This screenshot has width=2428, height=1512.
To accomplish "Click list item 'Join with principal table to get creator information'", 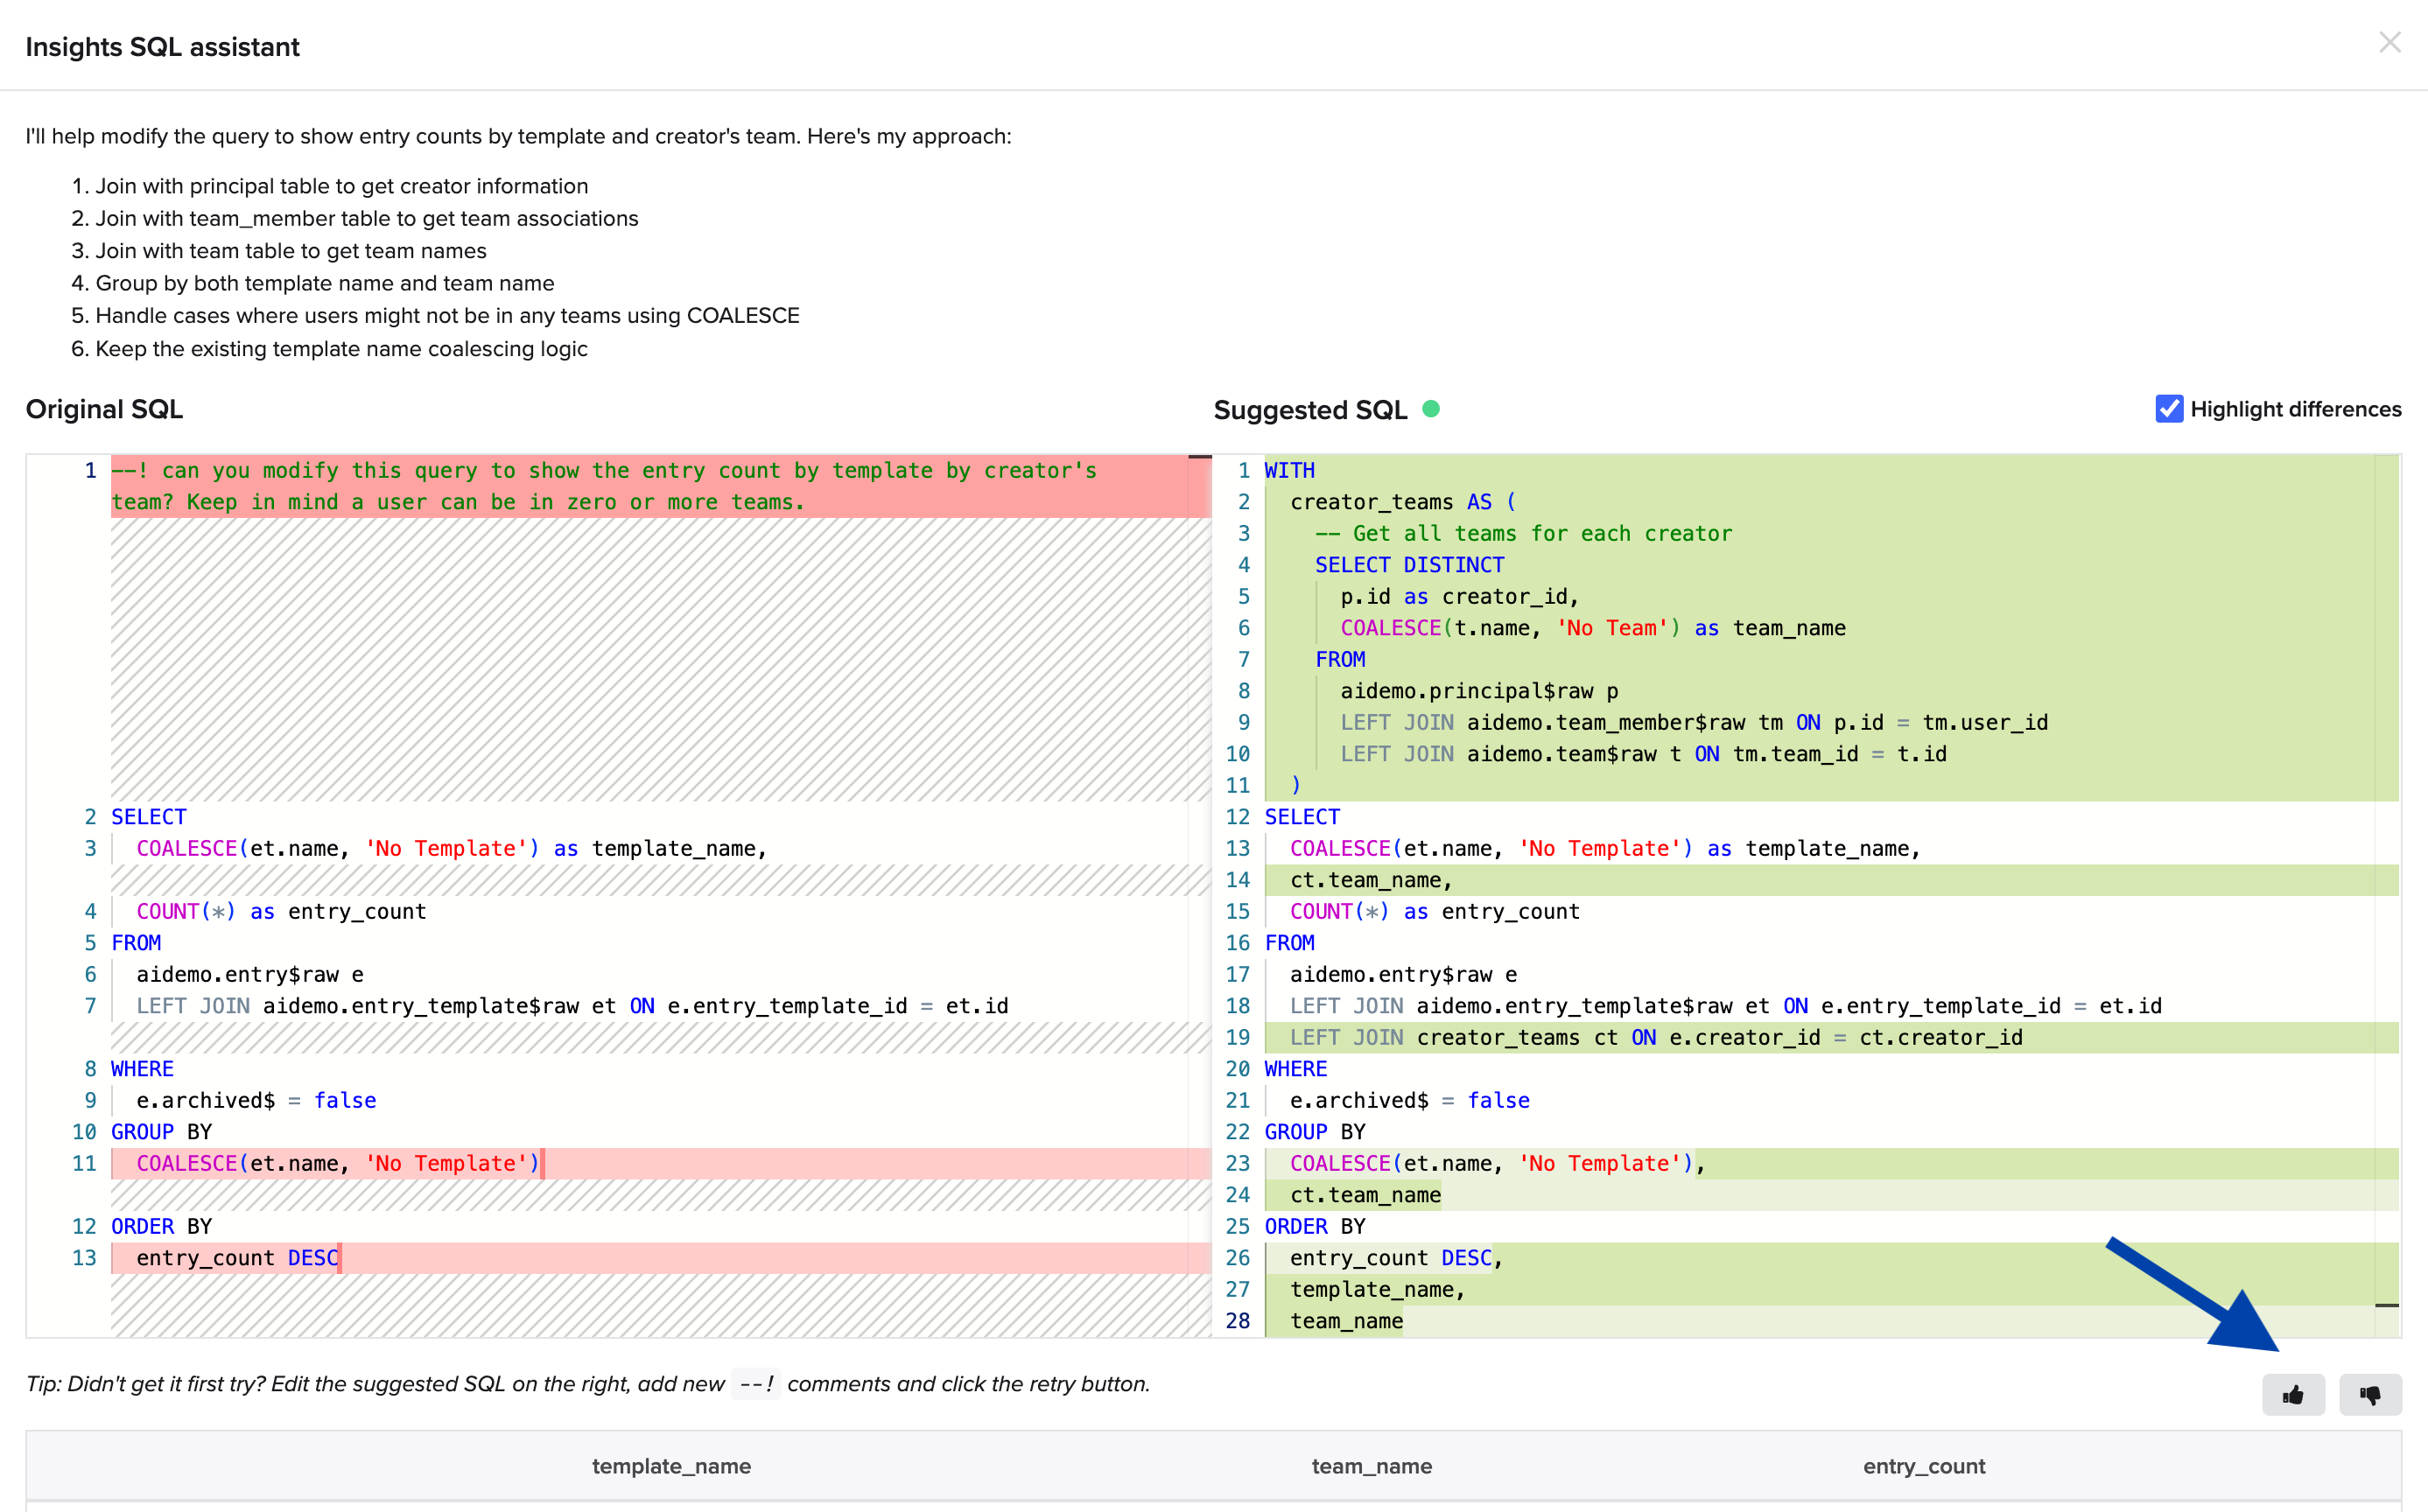I will (341, 186).
